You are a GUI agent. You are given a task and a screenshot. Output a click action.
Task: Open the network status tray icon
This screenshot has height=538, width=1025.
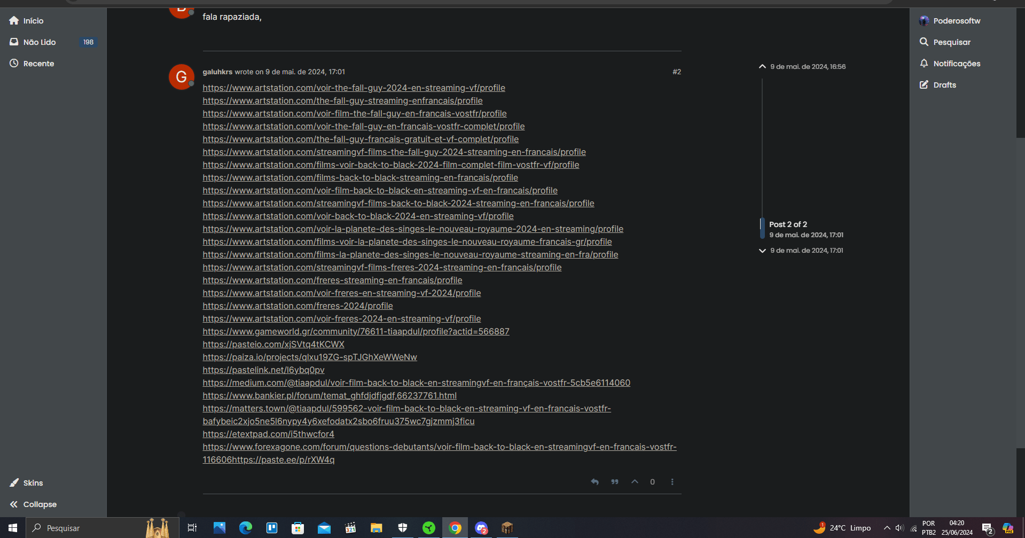pyautogui.click(x=913, y=528)
